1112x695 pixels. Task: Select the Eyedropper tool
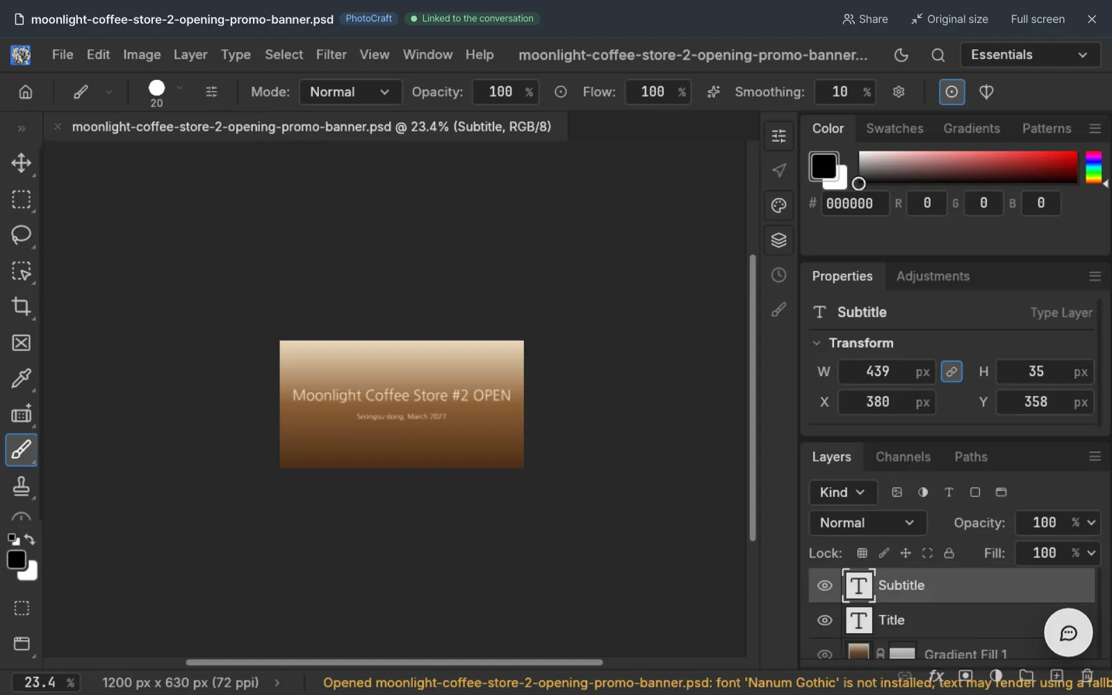22,378
